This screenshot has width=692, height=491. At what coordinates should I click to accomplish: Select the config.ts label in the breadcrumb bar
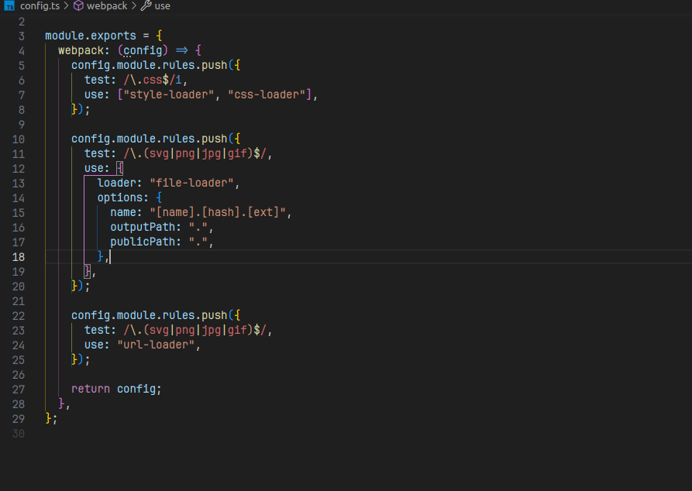point(39,6)
